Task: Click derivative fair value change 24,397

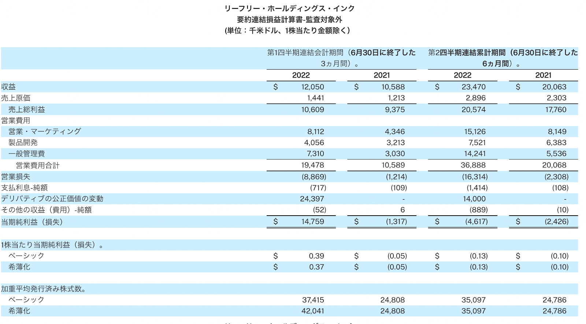Action: [312, 198]
